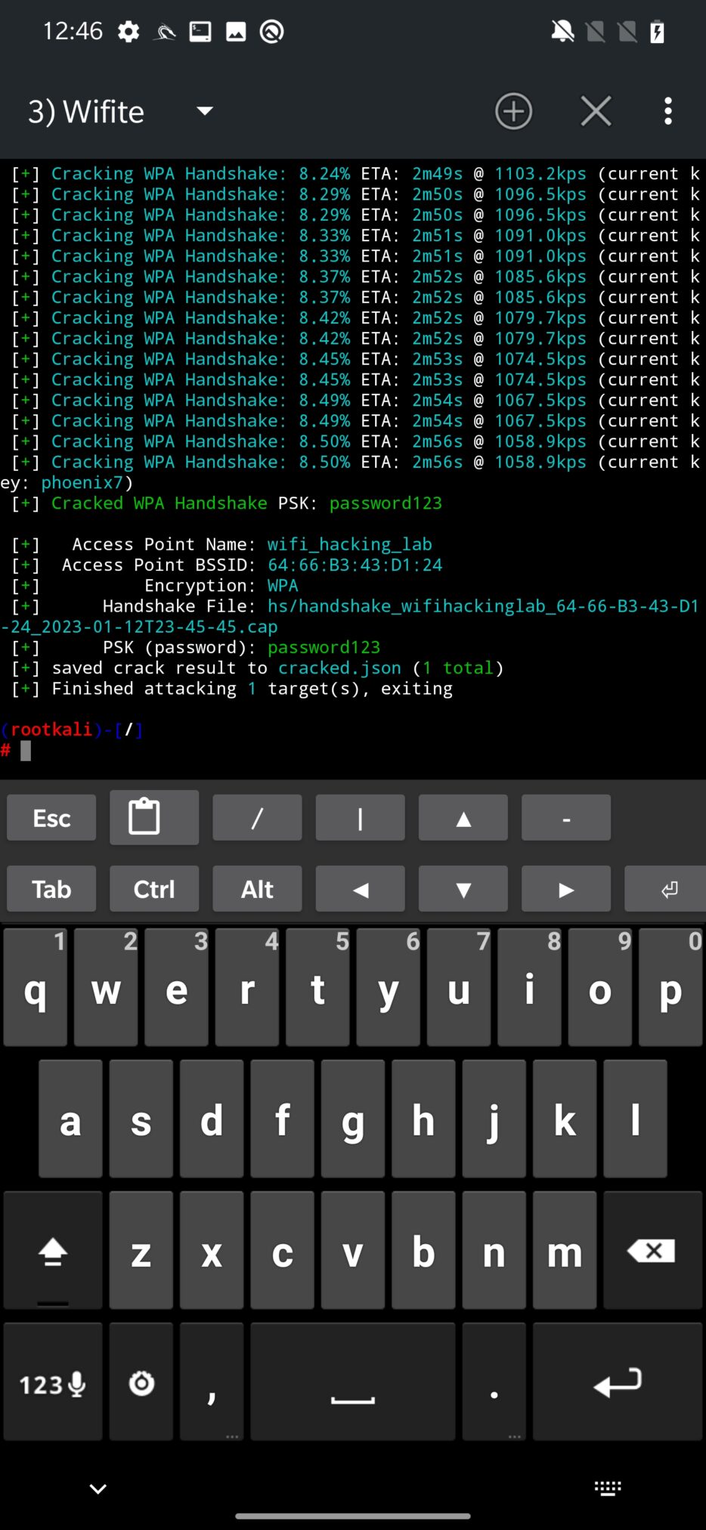Tap the right arrow key

tap(566, 889)
